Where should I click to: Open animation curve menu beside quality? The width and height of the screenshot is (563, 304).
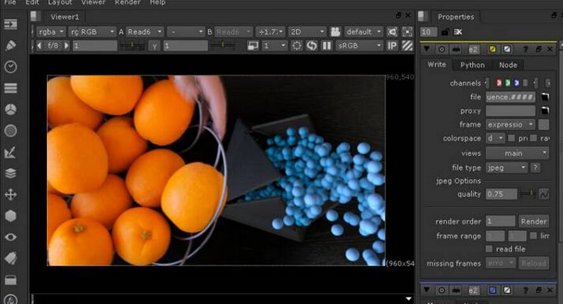(544, 195)
